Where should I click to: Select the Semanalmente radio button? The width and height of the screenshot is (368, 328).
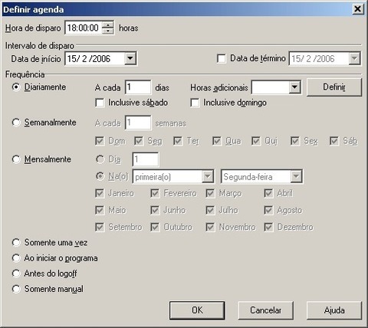(16, 123)
